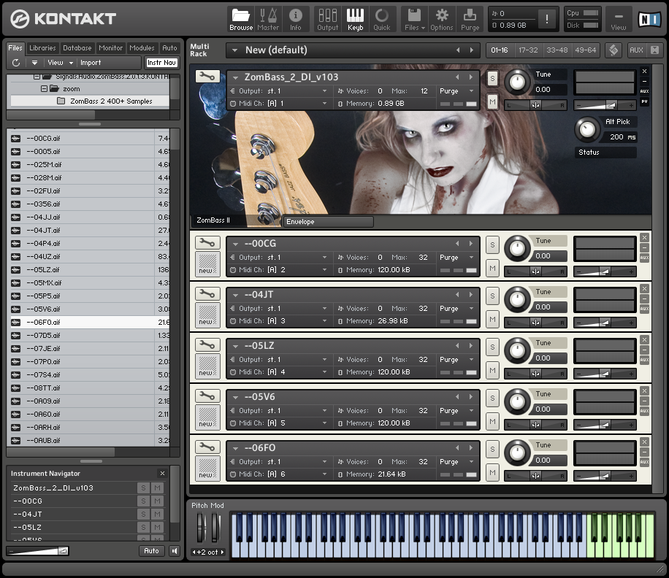The width and height of the screenshot is (669, 578).
Task: Click the Import button
Action: 91,63
